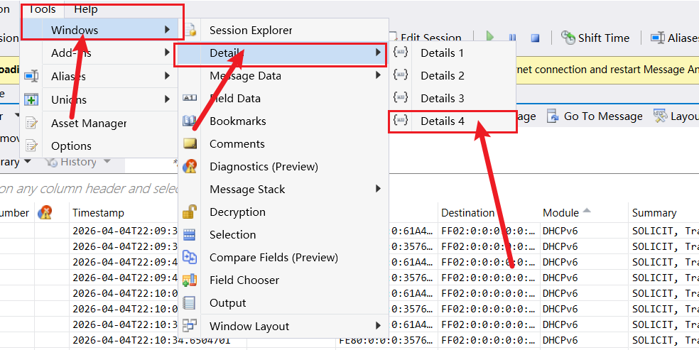Expand the Message Data submenu arrow
The height and width of the screenshot is (350, 699).
(x=378, y=75)
